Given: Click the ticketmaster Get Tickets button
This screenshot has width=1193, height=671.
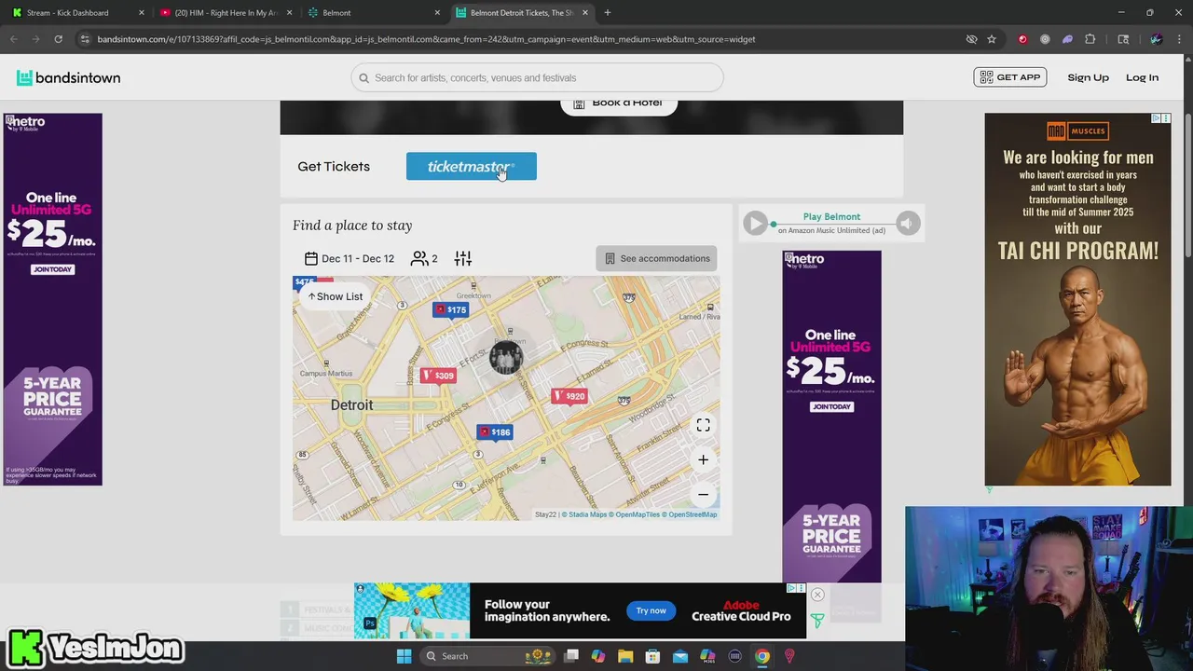Looking at the screenshot, I should [x=471, y=166].
